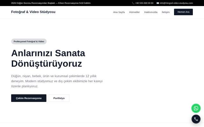Click the info@ email address link
Viewport: 204px width, 127px height.
176,3
